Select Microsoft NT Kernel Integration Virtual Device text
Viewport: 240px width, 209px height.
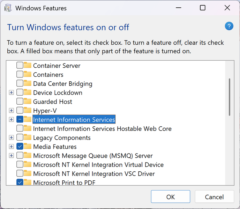point(98,165)
